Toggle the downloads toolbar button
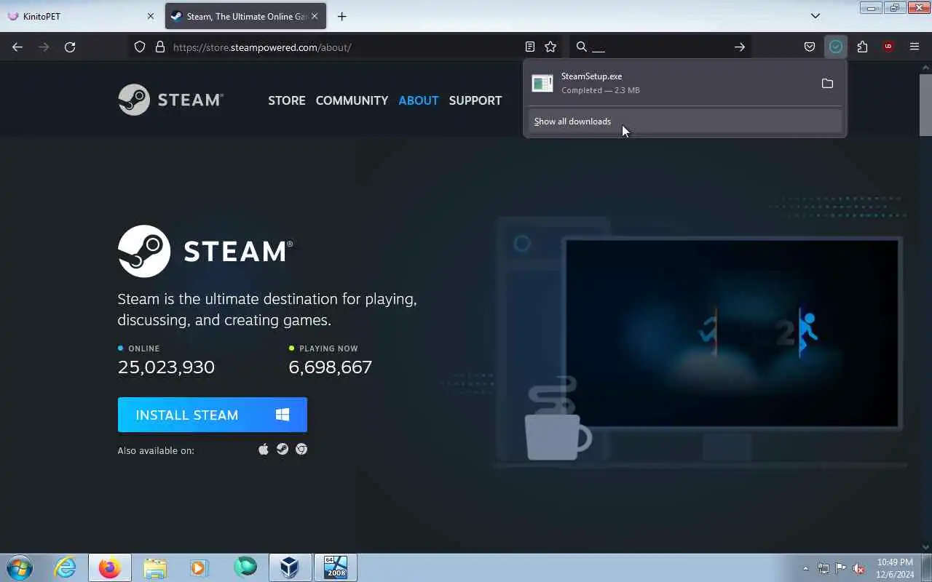 (836, 47)
